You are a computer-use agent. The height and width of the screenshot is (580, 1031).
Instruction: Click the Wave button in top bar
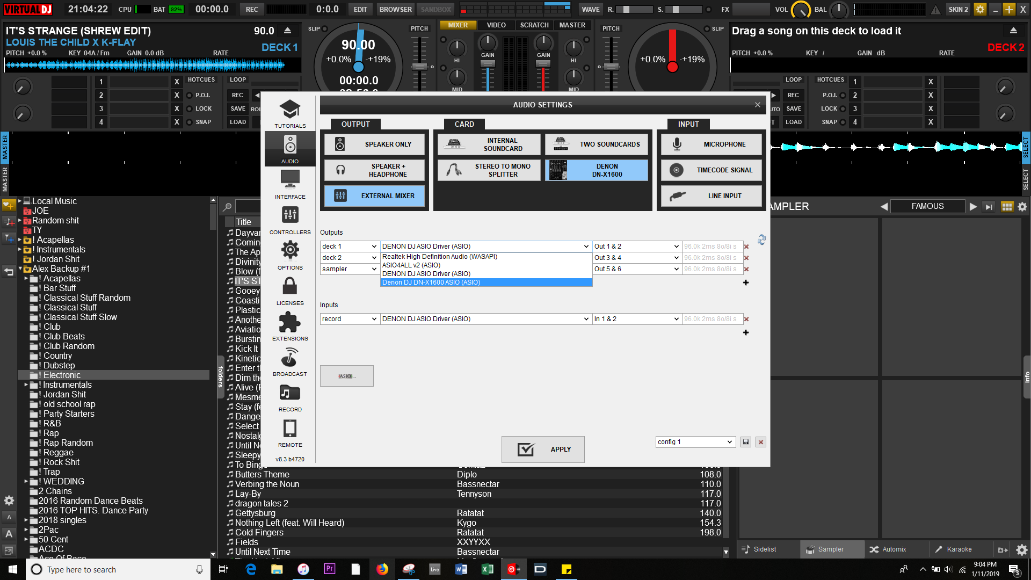pos(590,10)
